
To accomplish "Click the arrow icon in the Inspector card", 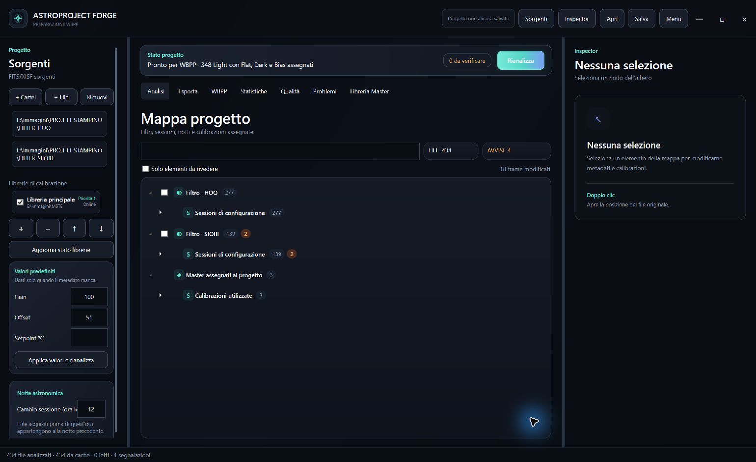I will click(598, 119).
